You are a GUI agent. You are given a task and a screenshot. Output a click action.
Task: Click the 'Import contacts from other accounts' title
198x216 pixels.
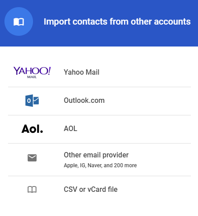[x=117, y=21]
